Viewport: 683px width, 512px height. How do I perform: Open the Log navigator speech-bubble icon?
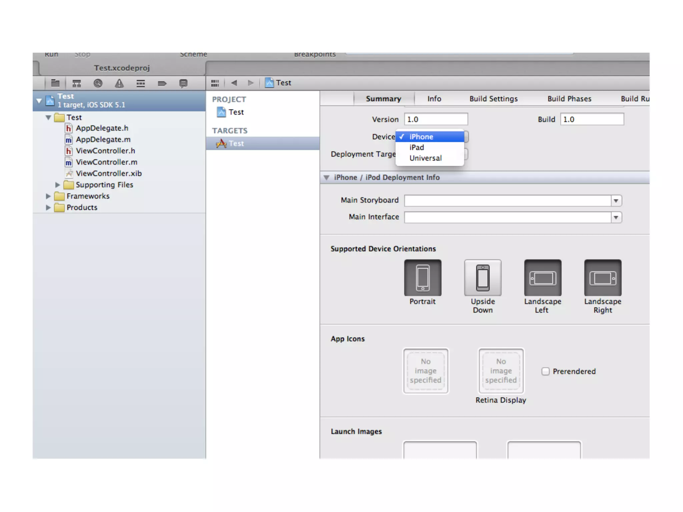tap(183, 83)
